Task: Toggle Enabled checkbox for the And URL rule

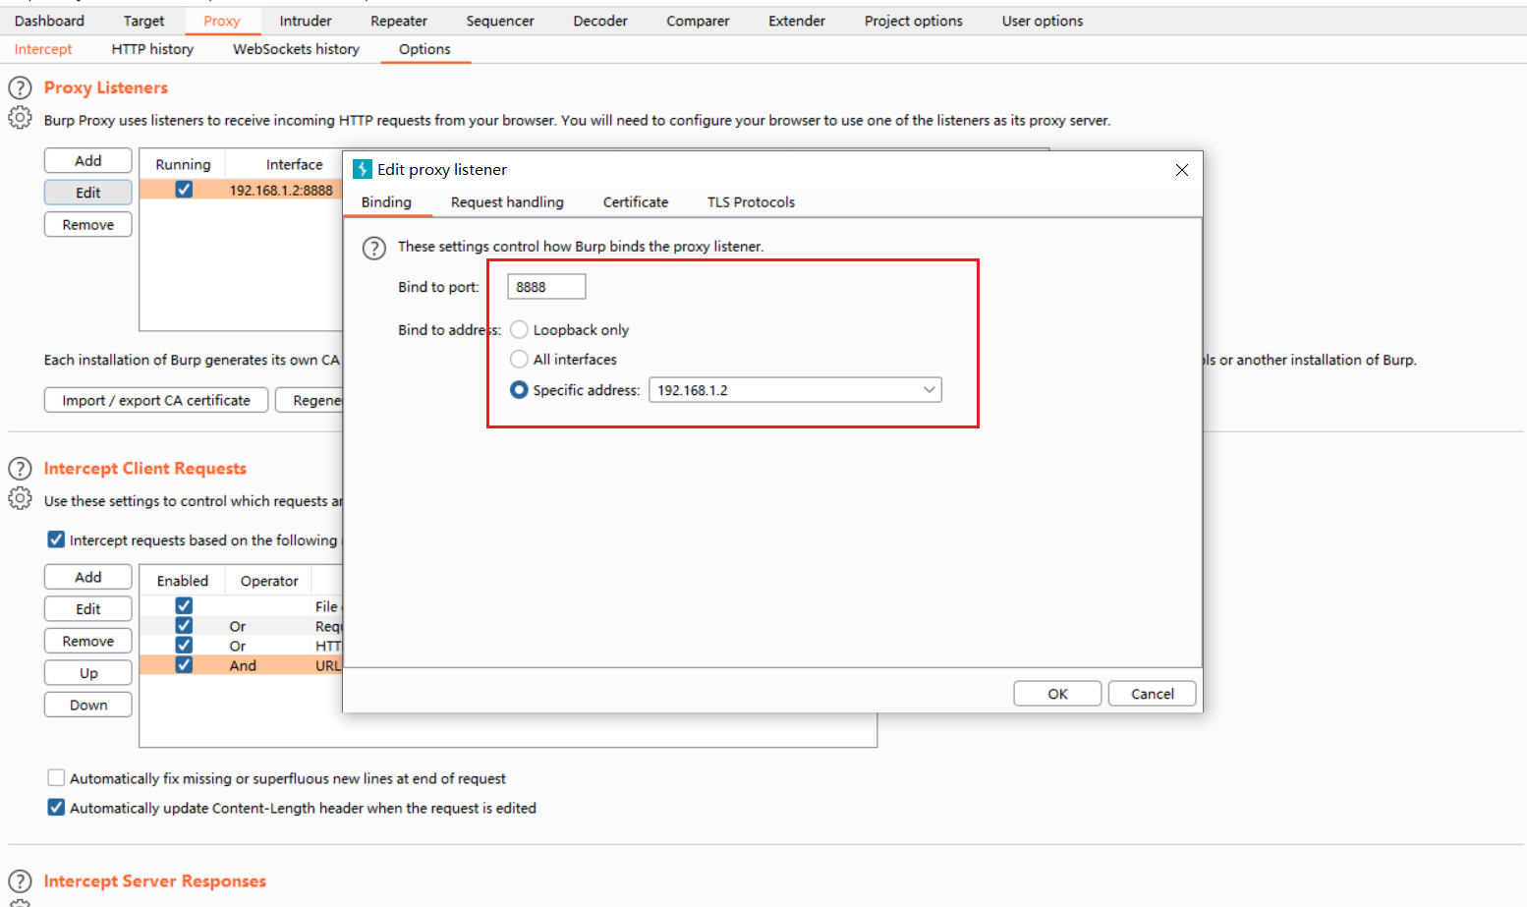Action: pyautogui.click(x=184, y=665)
